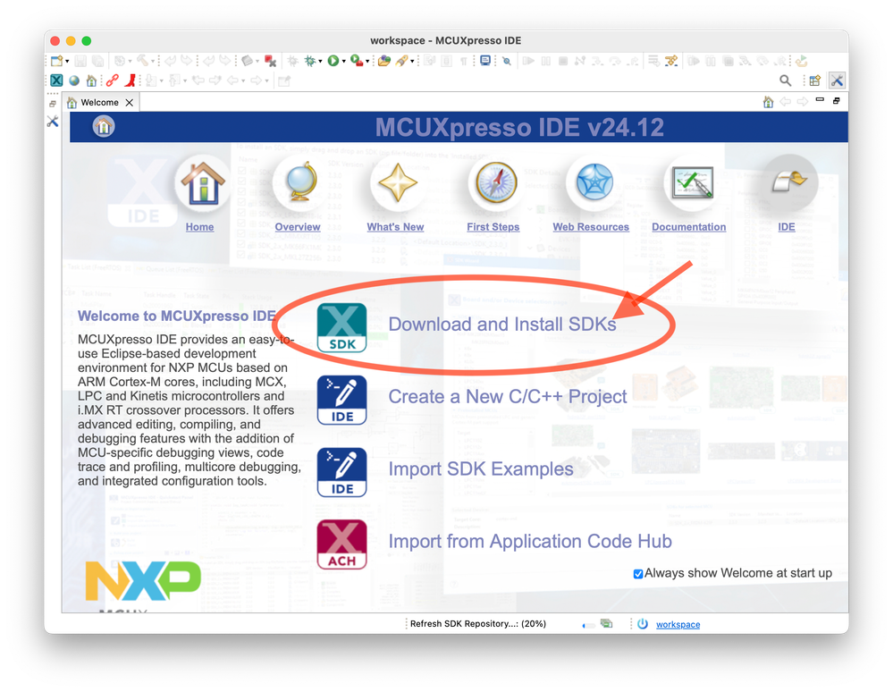Click the globe browser icon in the toolbar
The image size is (893, 692).
coord(72,80)
